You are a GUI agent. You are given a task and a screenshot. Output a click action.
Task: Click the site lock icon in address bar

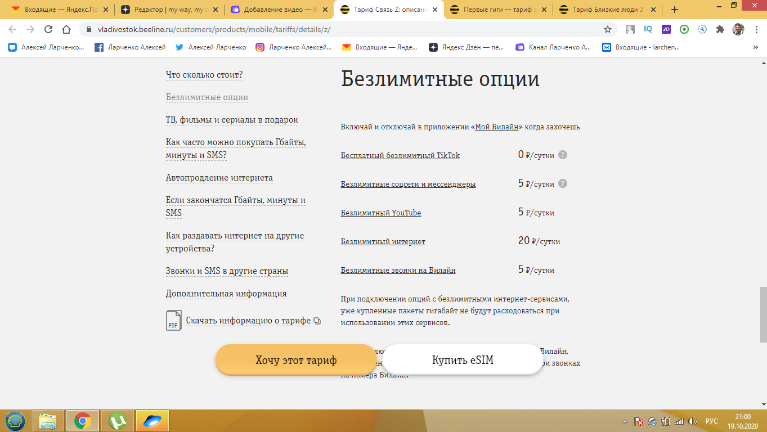coord(89,29)
